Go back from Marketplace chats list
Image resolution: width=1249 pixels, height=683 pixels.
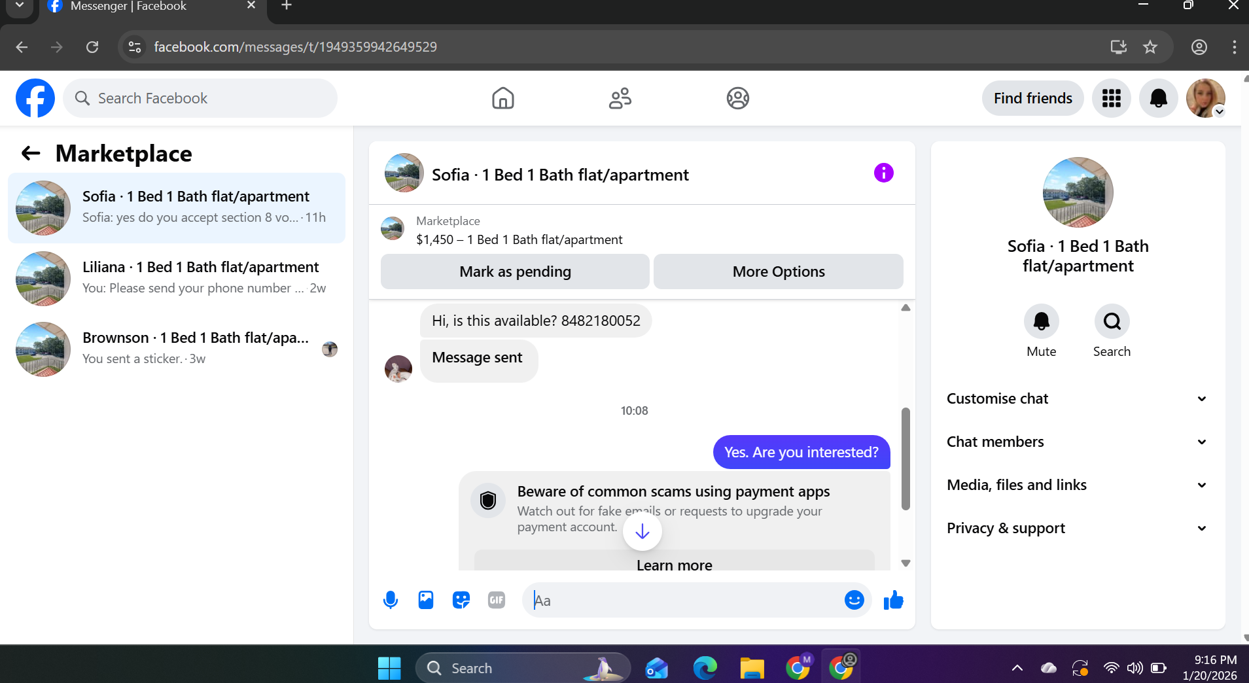[31, 153]
